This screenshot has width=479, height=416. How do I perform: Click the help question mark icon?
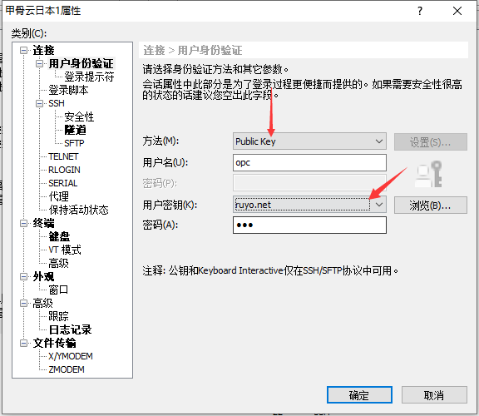pyautogui.click(x=420, y=11)
